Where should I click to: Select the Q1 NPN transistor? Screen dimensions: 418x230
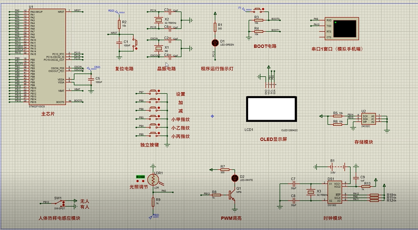(231, 195)
